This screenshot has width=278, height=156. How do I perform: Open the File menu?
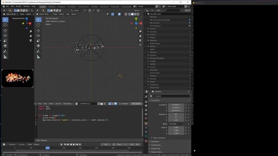click(x=7, y=6)
